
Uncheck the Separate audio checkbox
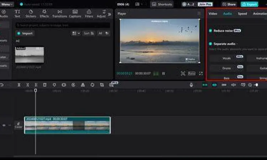tap(211, 44)
